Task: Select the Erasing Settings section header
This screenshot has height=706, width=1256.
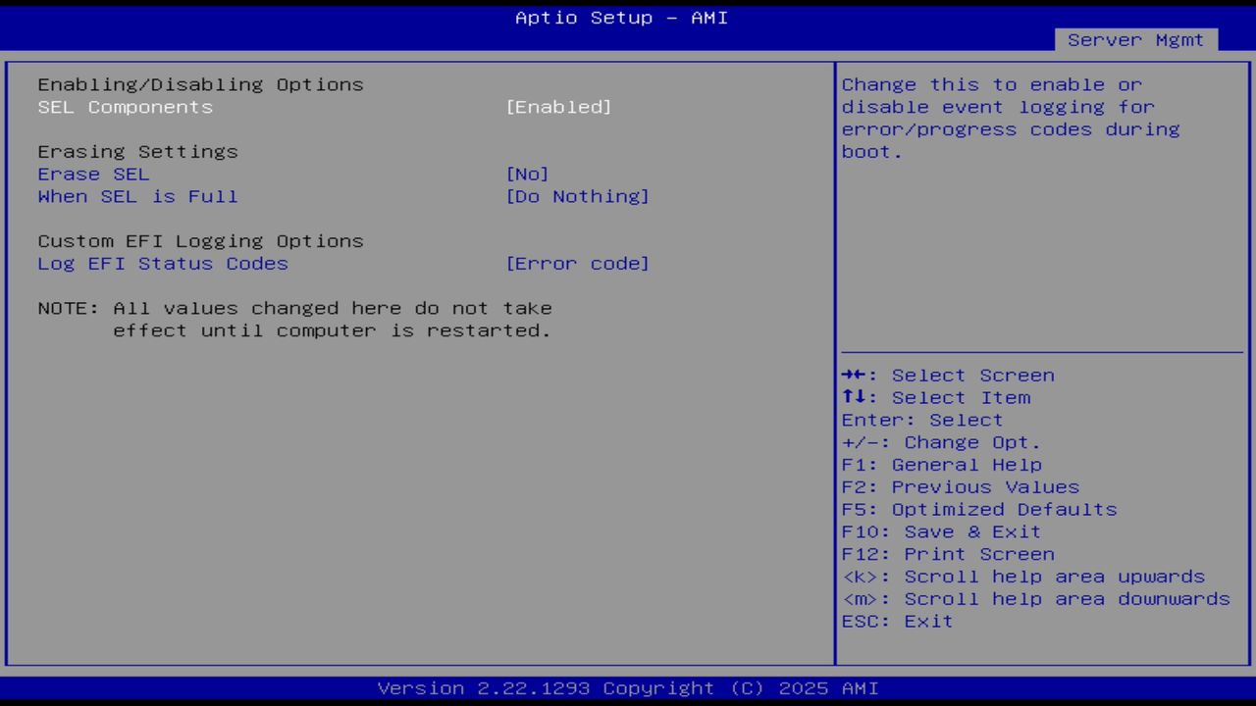Action: 137,151
